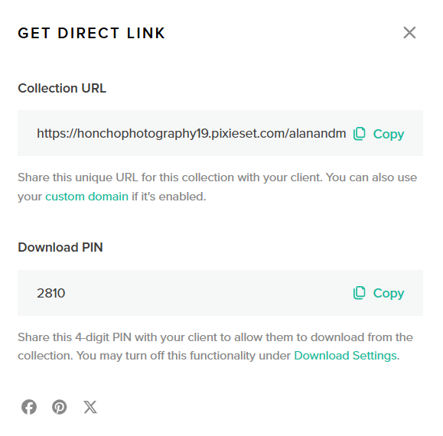This screenshot has height=436, width=443.
Task: Click the copy icon beside PIN 2810
Action: tap(359, 293)
